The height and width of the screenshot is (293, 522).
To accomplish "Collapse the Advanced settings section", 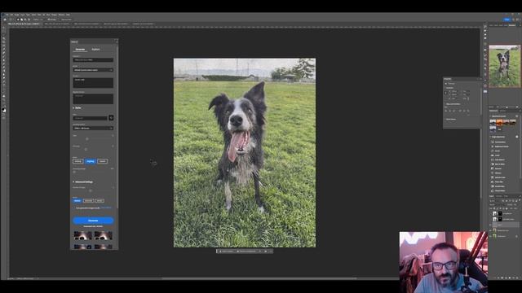I will 83,182.
